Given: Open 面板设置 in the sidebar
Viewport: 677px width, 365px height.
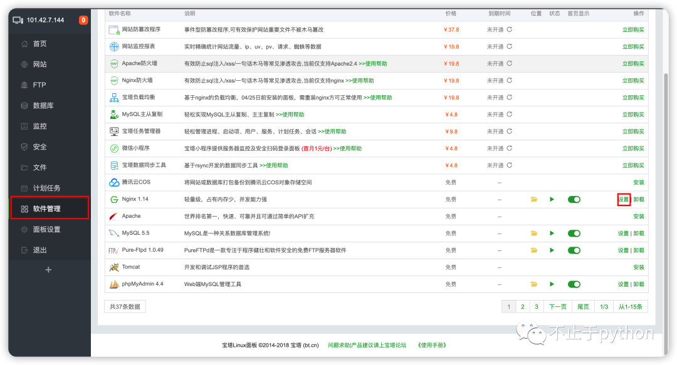Looking at the screenshot, I should click(46, 229).
